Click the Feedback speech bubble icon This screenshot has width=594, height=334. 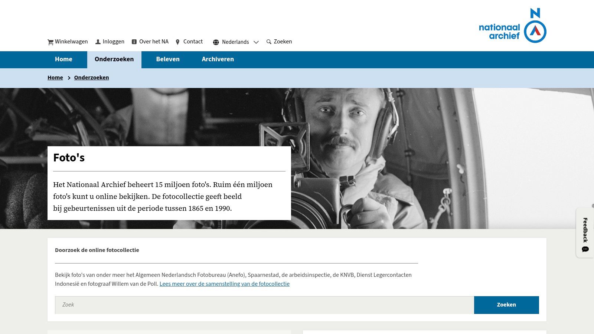click(585, 249)
